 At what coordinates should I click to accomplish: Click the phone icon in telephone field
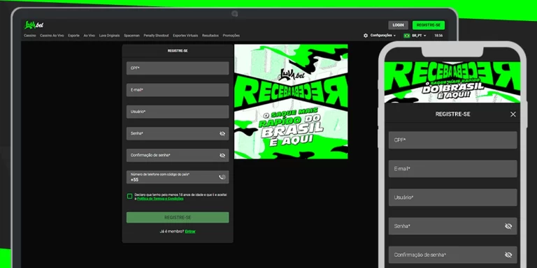click(222, 177)
